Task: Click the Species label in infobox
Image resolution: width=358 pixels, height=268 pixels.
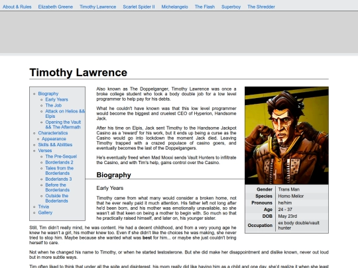Action: point(264,197)
